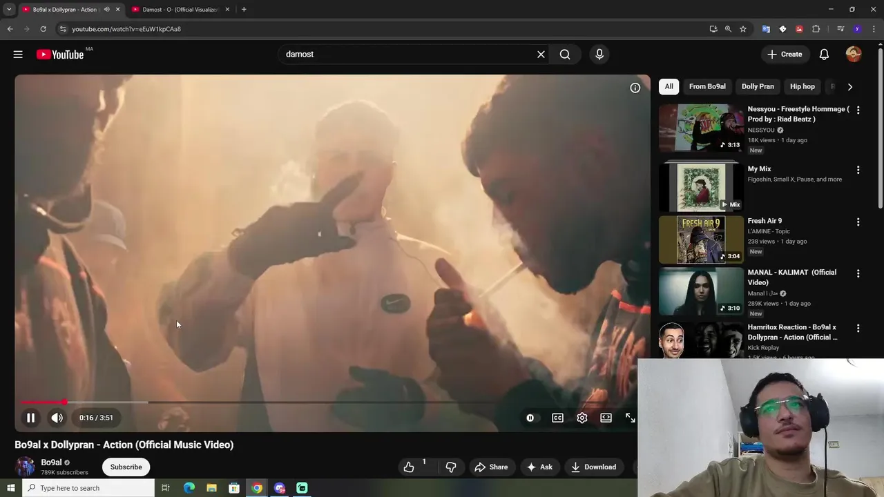Mute the video volume

pyautogui.click(x=57, y=418)
